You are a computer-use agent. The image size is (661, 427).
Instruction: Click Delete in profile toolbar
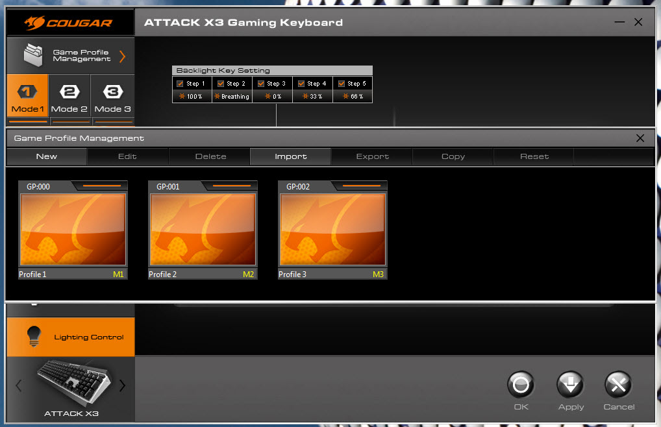pos(210,156)
